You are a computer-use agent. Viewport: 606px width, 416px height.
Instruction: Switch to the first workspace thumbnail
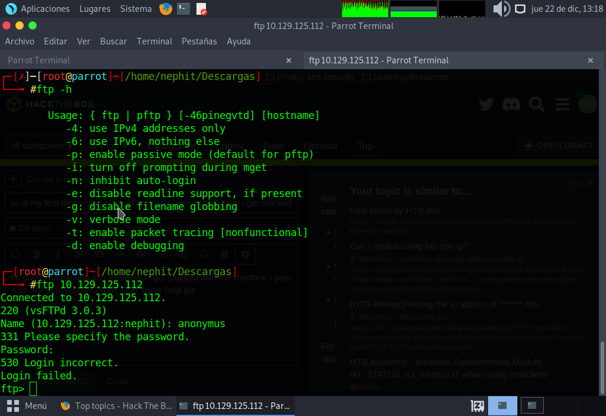tap(502, 406)
